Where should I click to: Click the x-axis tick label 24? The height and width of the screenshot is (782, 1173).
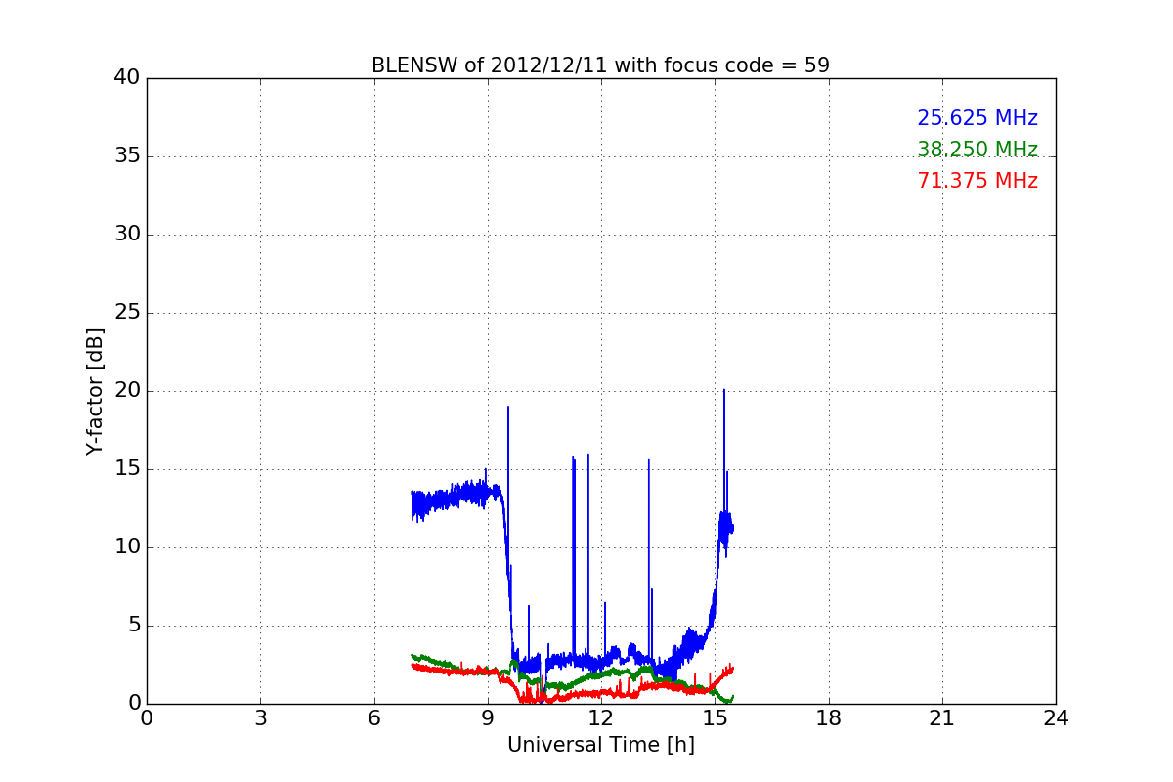(x=1056, y=718)
